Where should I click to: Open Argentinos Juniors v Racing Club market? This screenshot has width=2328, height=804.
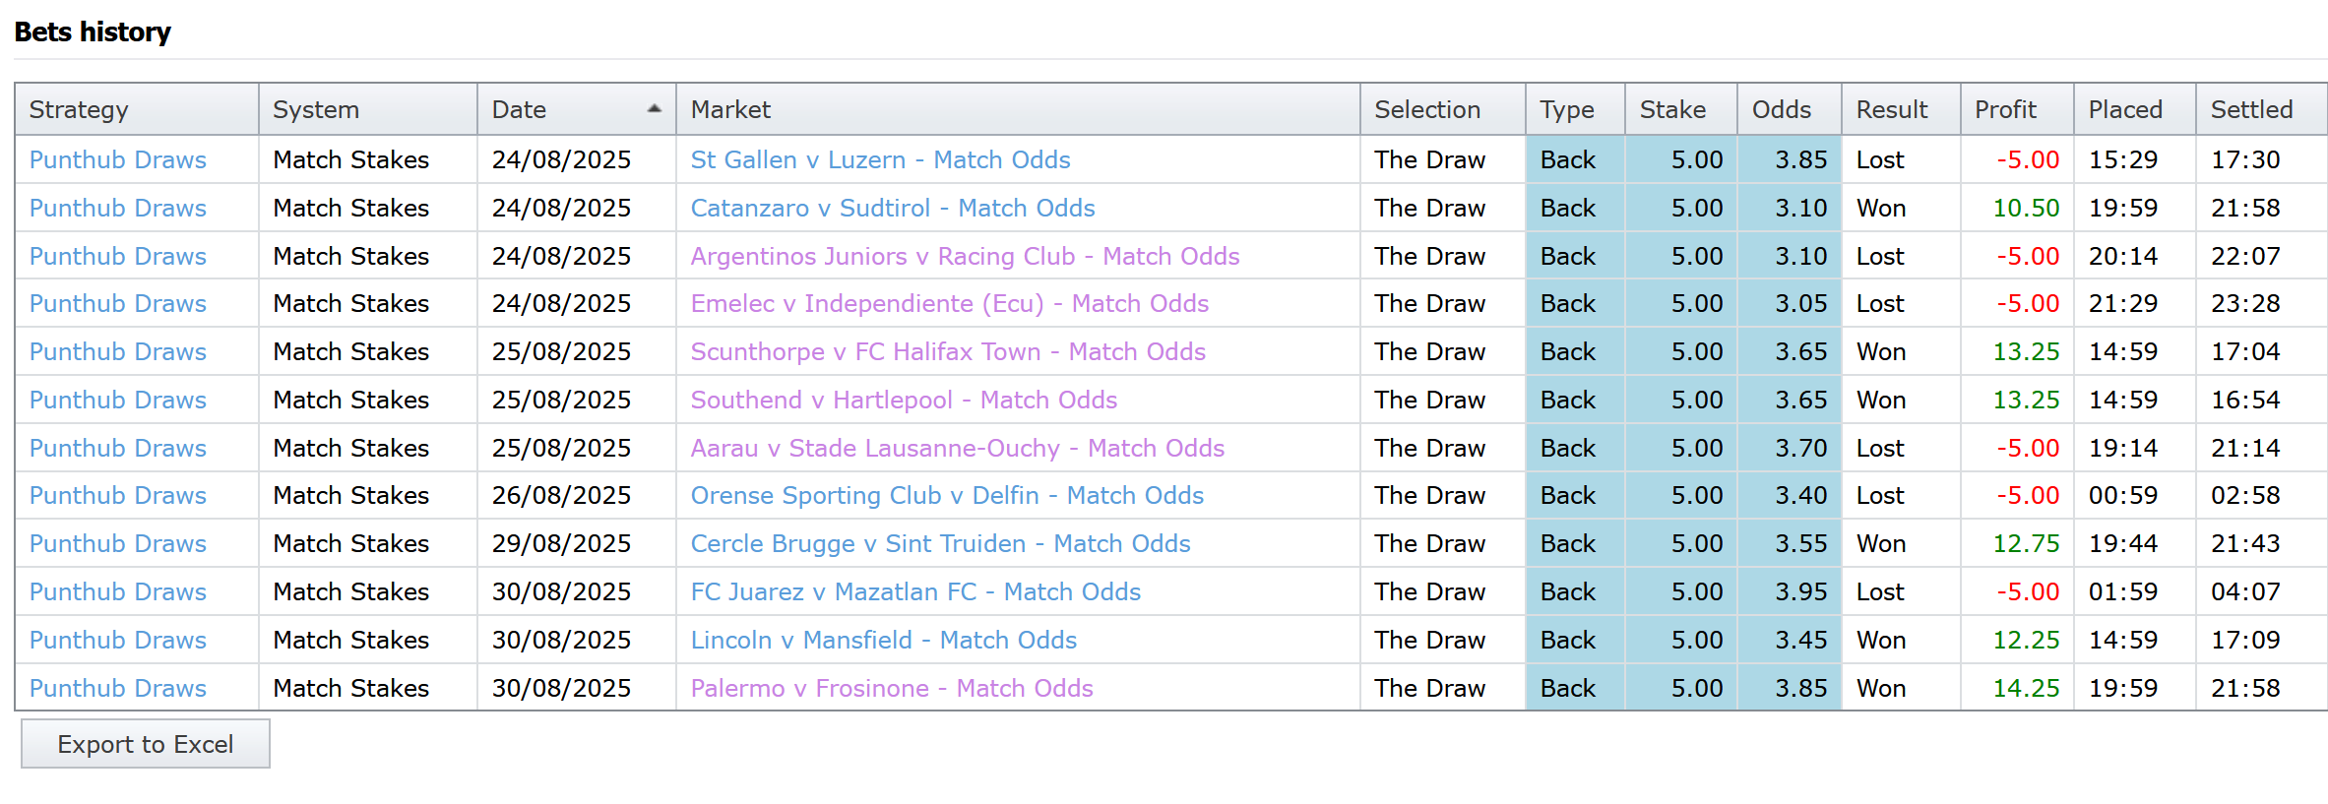965,256
